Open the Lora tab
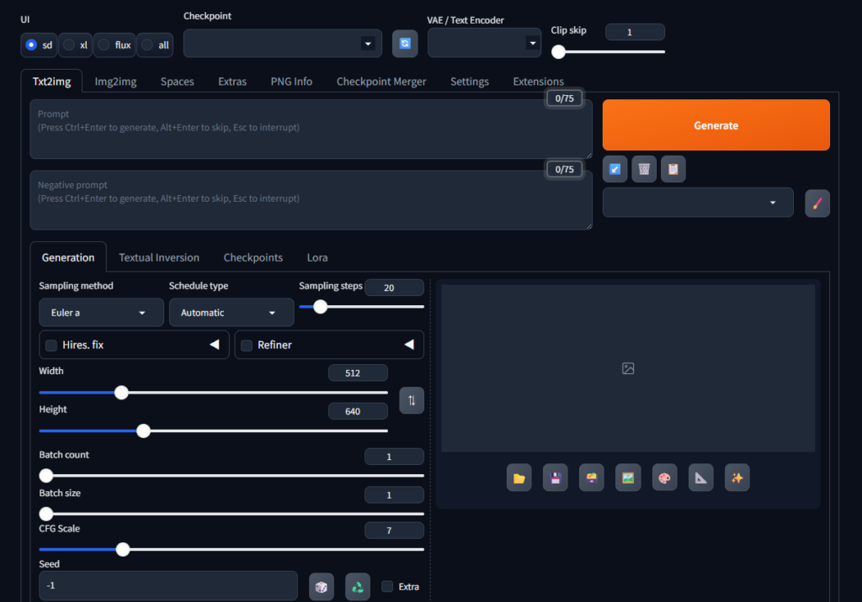 point(317,257)
